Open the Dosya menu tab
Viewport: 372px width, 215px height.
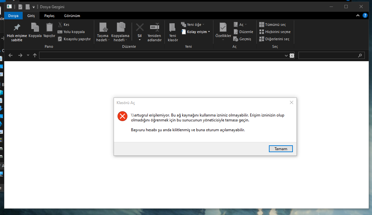13,16
